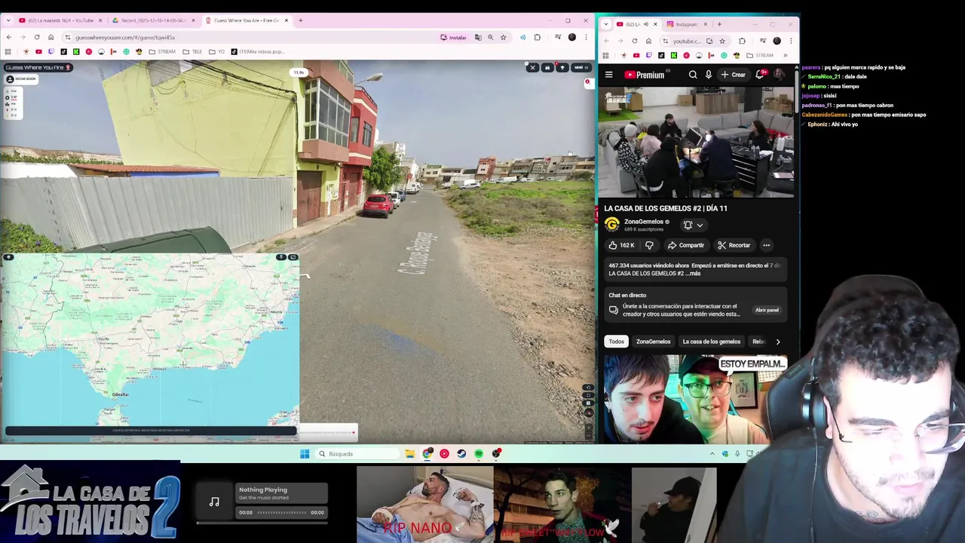Click the guesswhereyouare.com address bar
Image resolution: width=965 pixels, height=543 pixels.
click(x=249, y=37)
